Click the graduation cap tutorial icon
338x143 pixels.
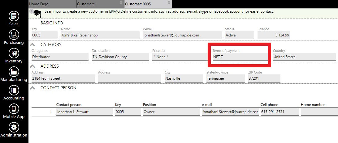pos(37,13)
